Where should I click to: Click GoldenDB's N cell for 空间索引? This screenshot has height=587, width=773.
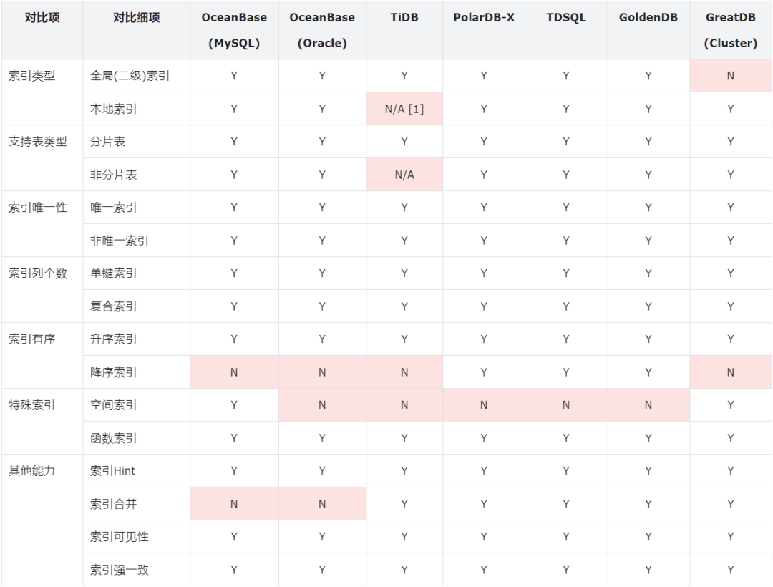pyautogui.click(x=648, y=405)
